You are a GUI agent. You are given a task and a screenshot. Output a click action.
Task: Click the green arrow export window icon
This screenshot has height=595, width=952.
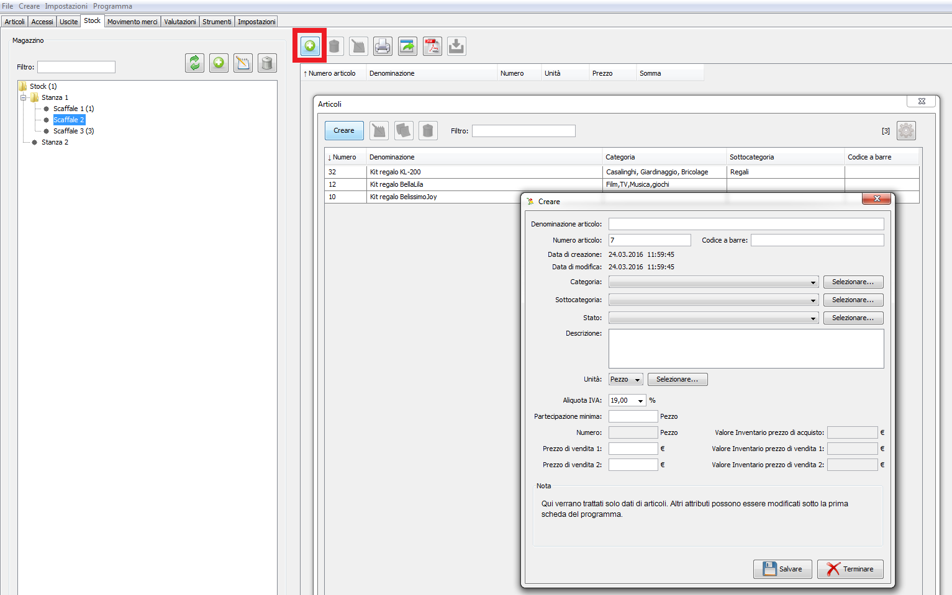click(407, 46)
